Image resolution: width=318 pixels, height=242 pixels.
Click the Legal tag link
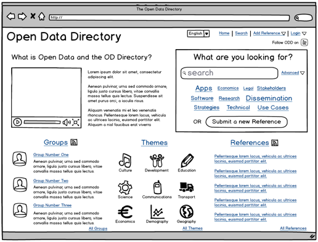pos(248,88)
